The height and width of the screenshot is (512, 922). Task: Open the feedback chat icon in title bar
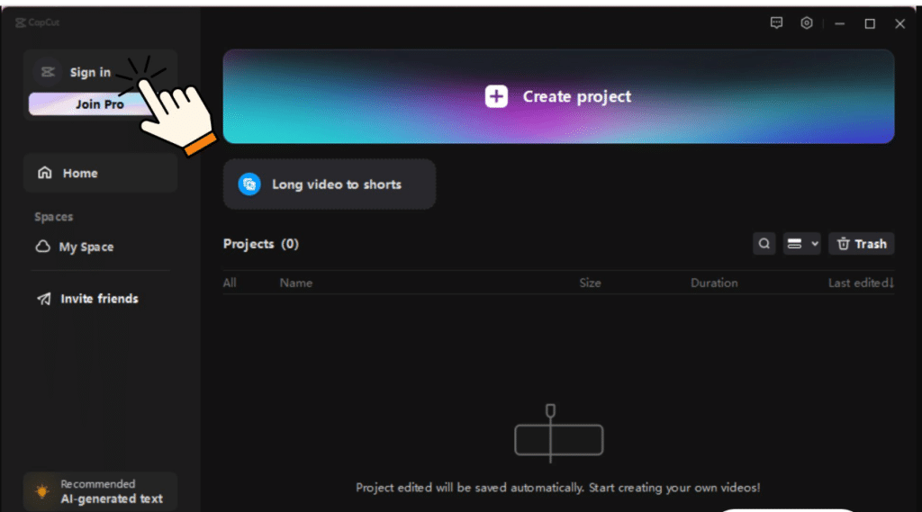pyautogui.click(x=776, y=22)
